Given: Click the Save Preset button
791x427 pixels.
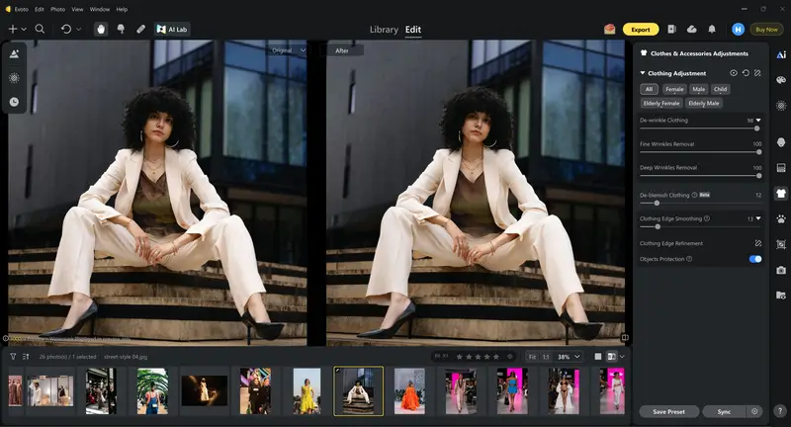Looking at the screenshot, I should pyautogui.click(x=668, y=411).
